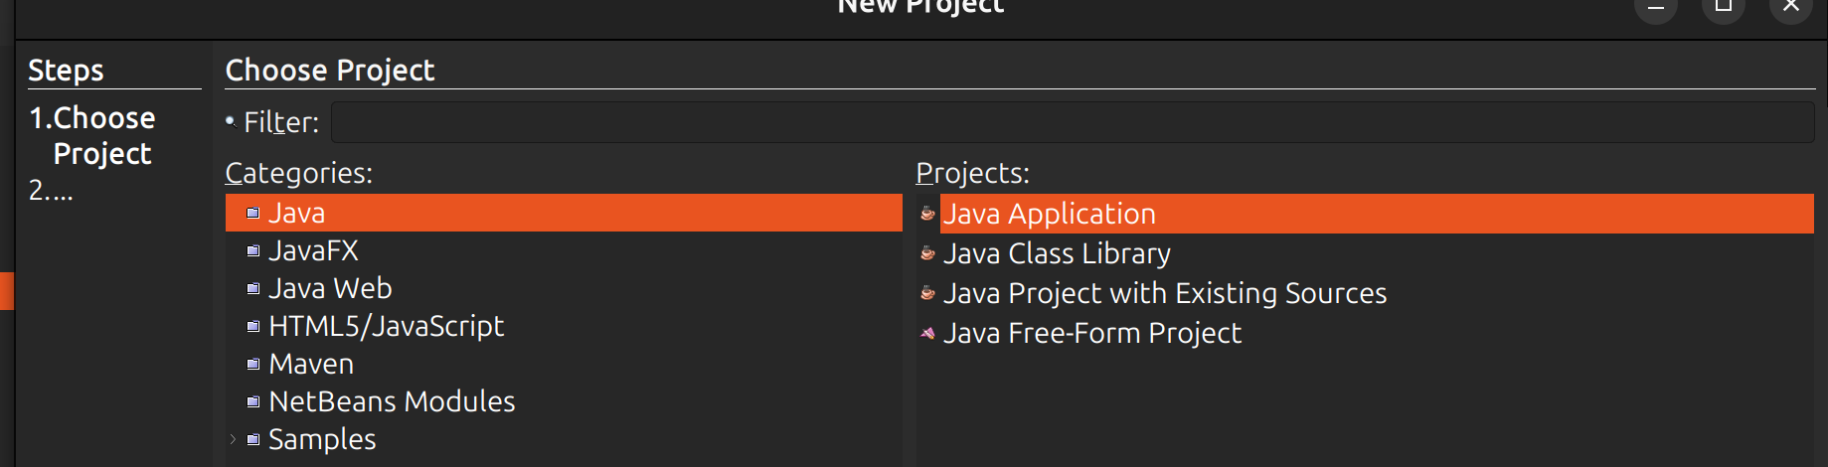Viewport: 1828px width, 467px height.
Task: Click the Maven category folder icon
Action: point(252,364)
